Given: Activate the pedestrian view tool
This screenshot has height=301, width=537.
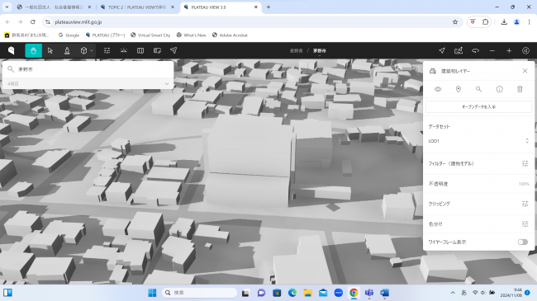Looking at the screenshot, I should (x=67, y=50).
